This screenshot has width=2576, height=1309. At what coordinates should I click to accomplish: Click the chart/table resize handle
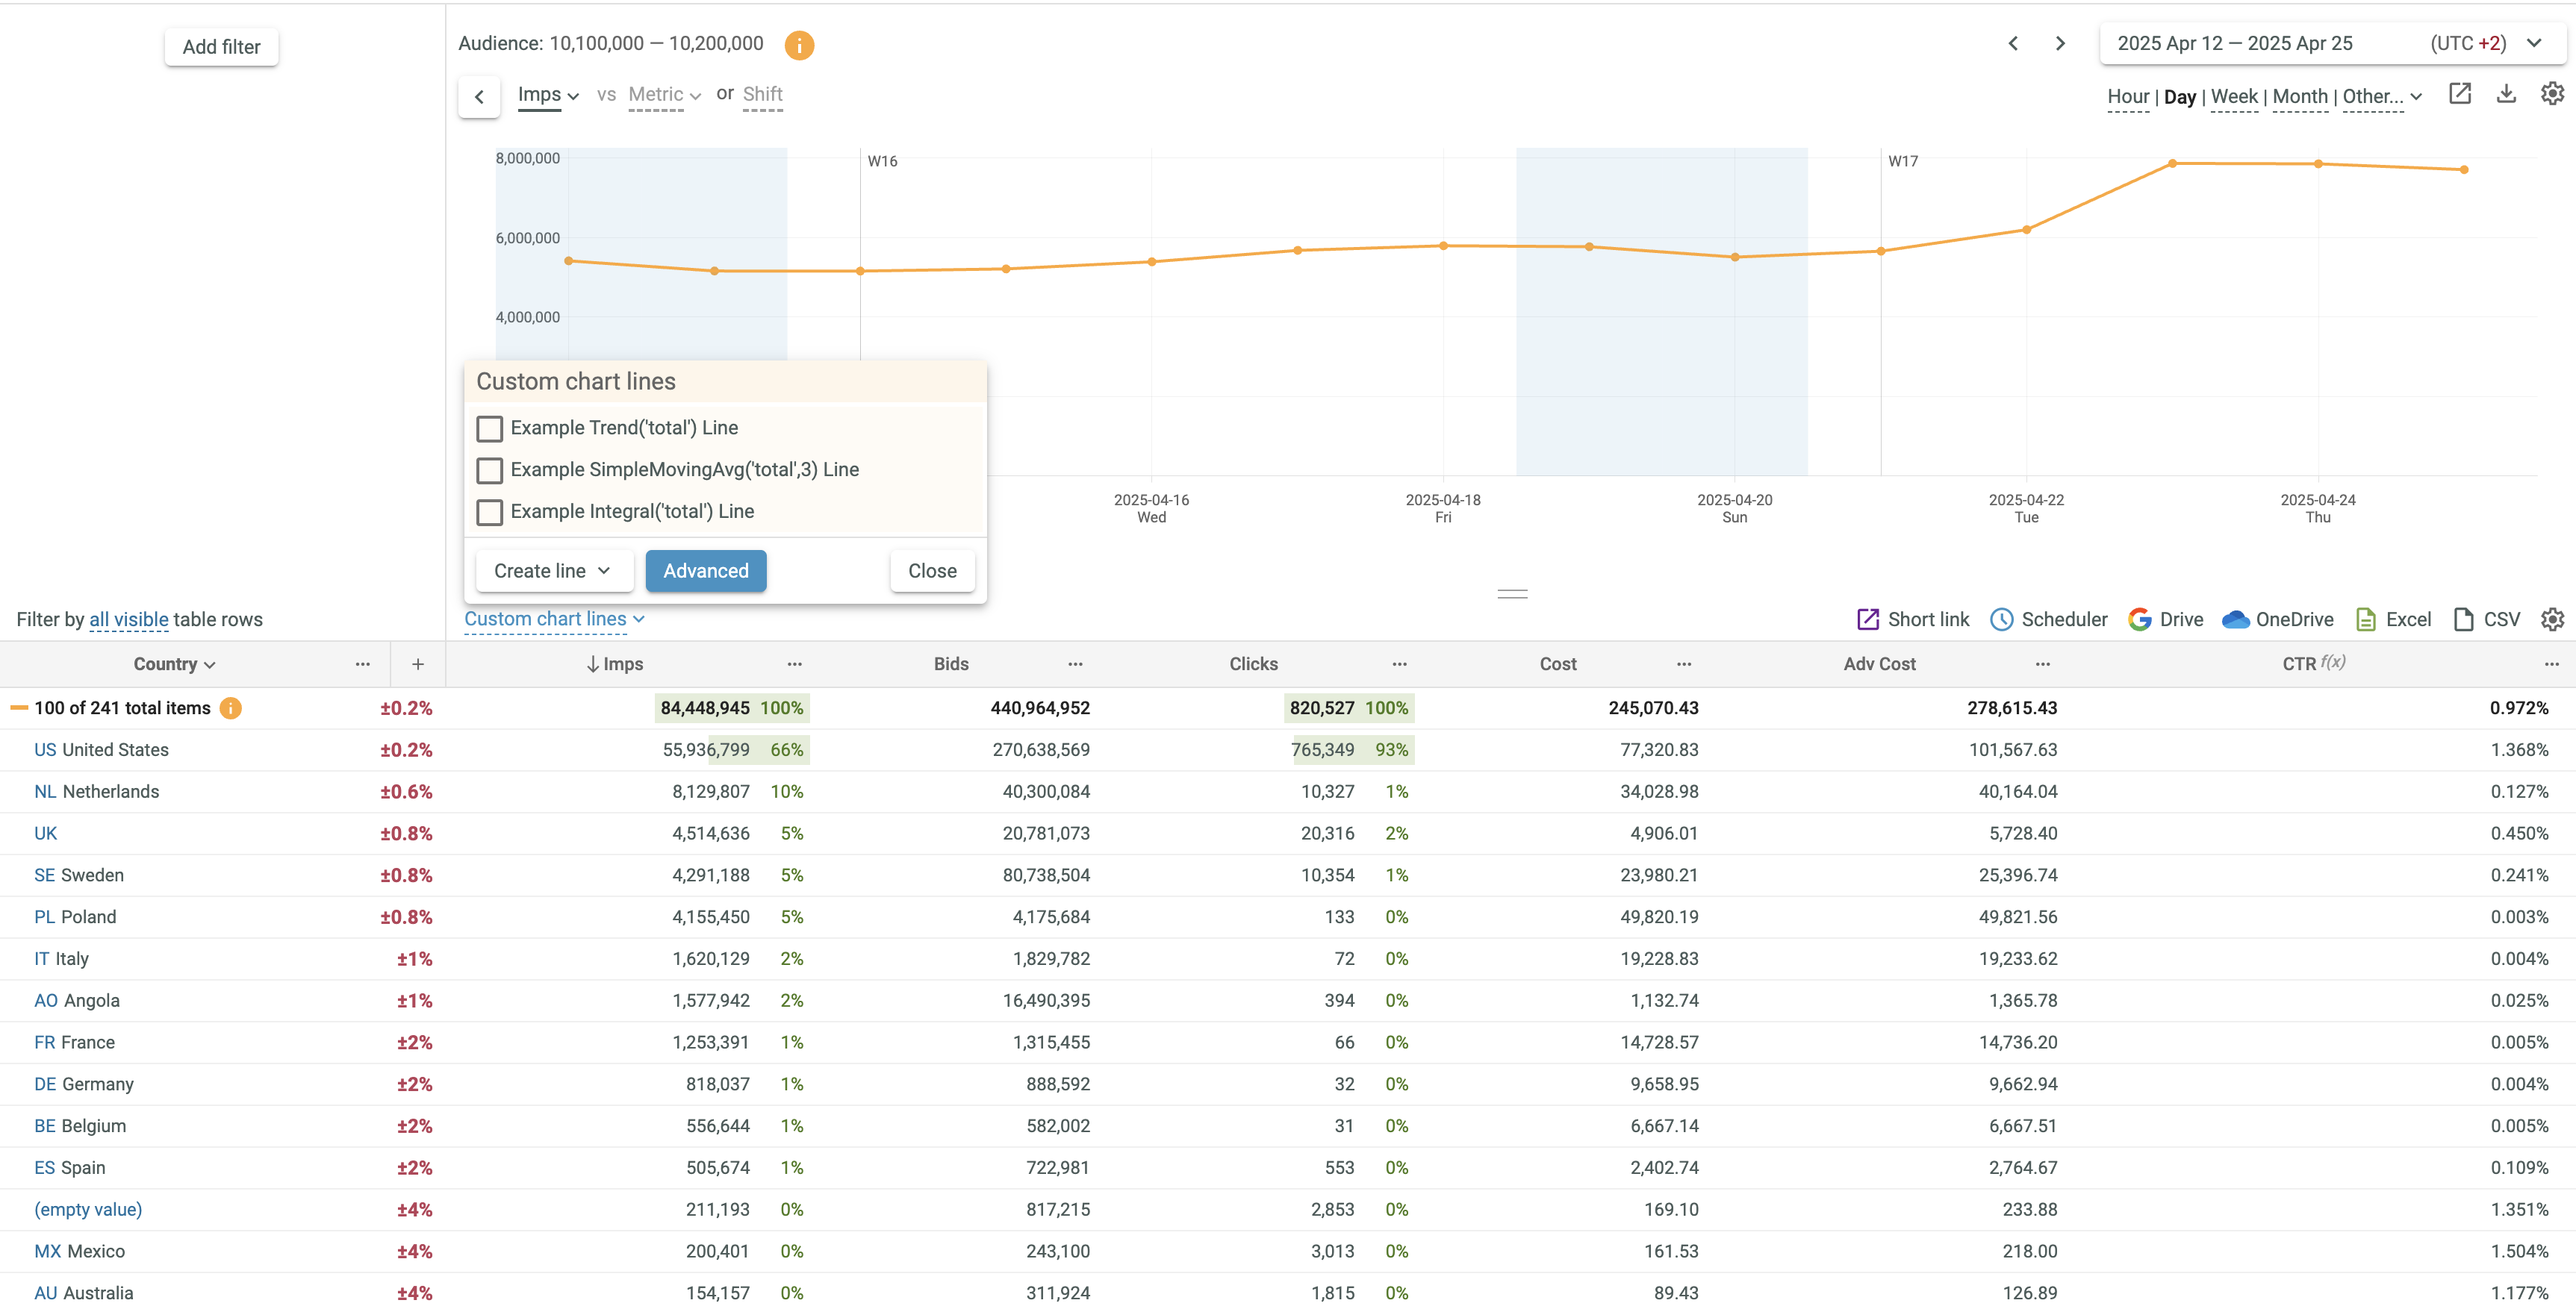1512,593
